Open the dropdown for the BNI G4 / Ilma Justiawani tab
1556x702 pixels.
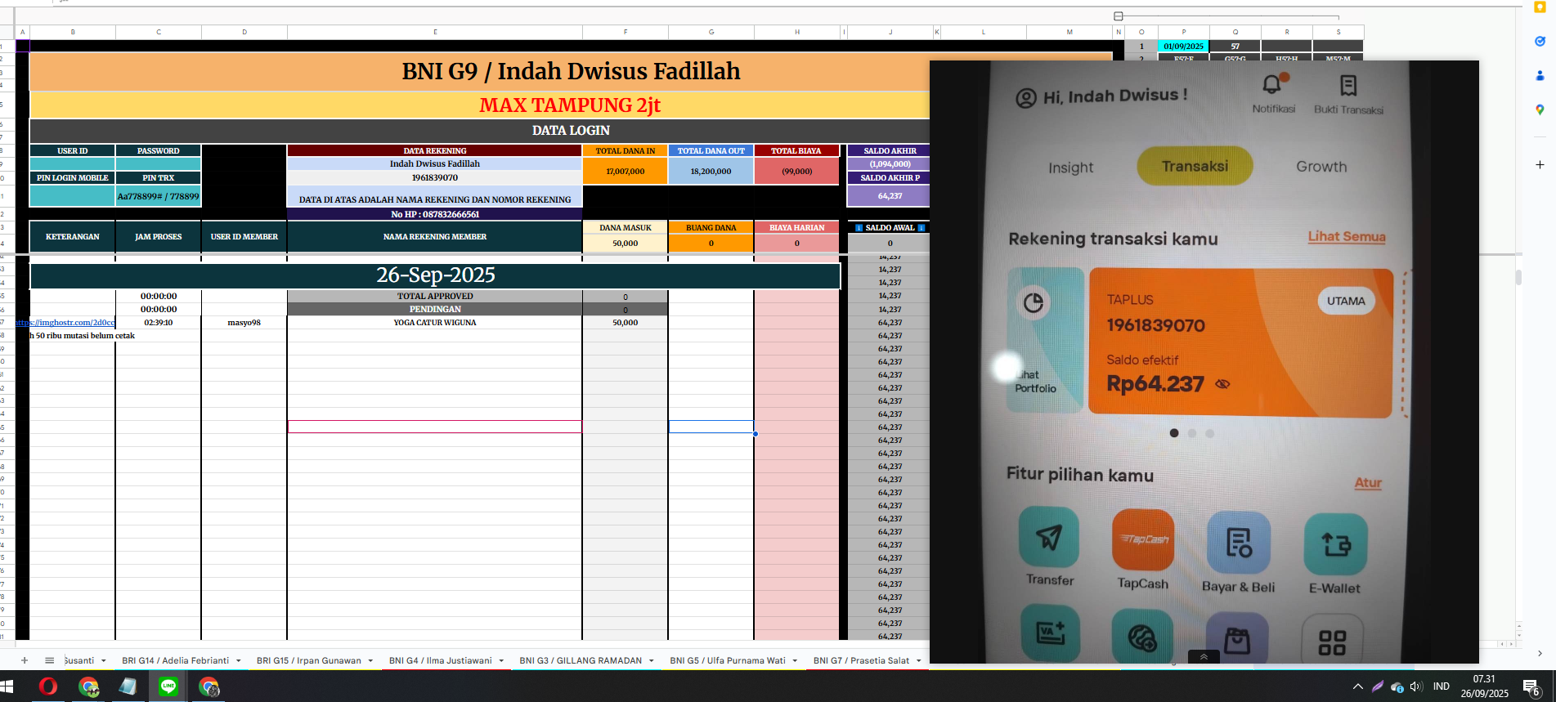tap(501, 660)
